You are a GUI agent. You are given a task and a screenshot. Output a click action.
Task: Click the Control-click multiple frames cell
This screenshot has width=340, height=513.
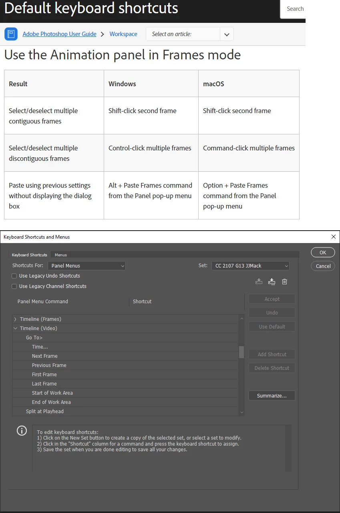(x=151, y=153)
